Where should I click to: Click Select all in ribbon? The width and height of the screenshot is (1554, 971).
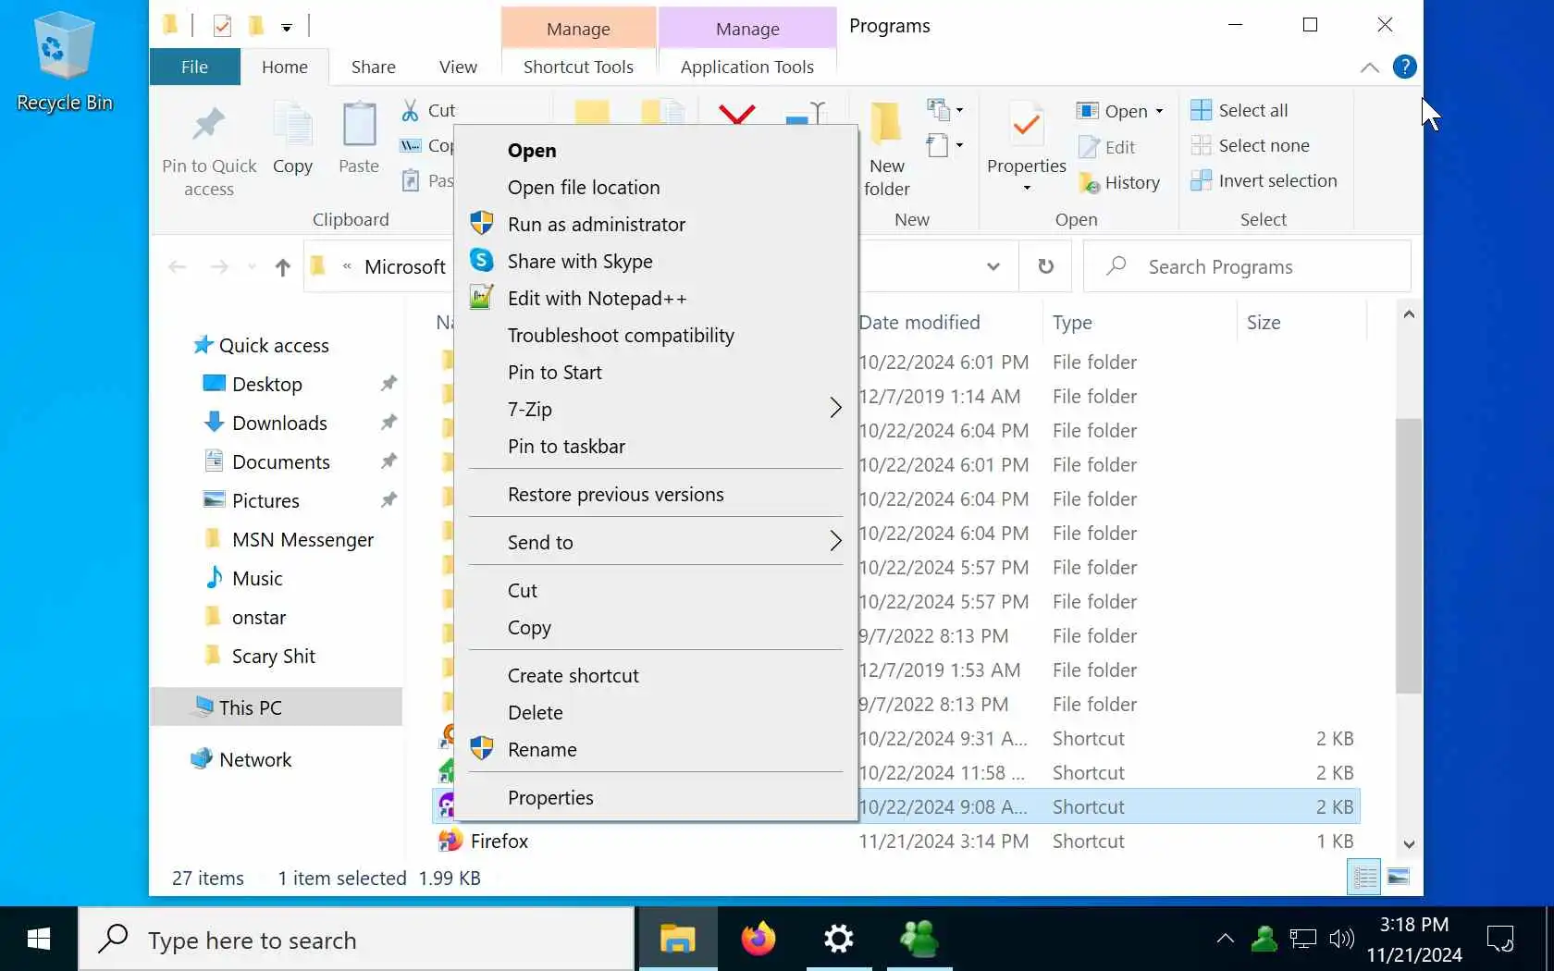pos(1239,110)
